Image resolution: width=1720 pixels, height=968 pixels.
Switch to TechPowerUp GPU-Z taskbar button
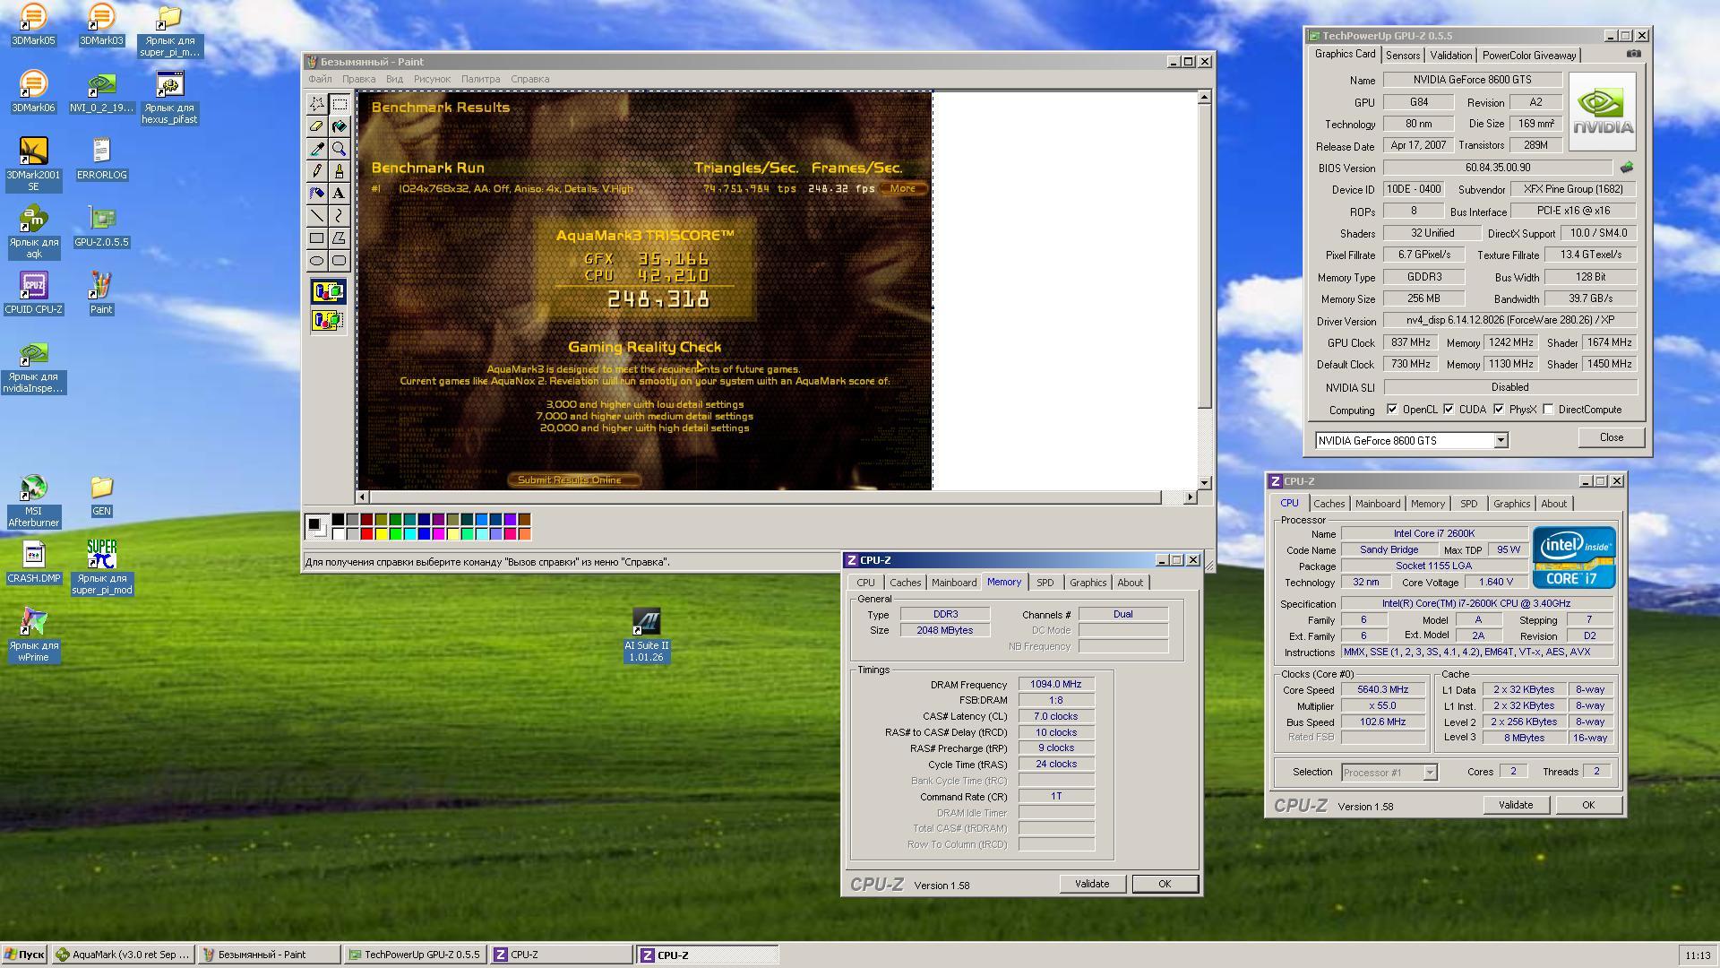point(415,955)
